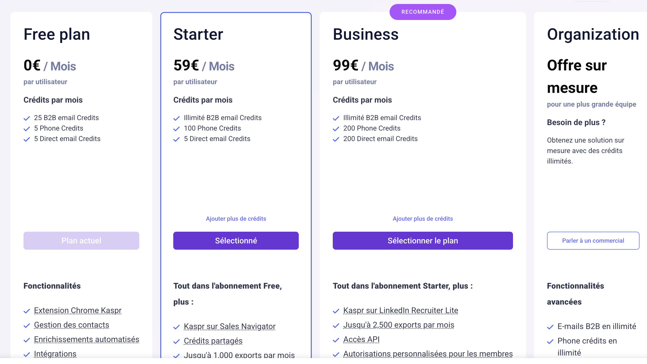This screenshot has height=364, width=647.
Task: Click Kaspr sur LinkedIn Recruiter Lite
Action: click(x=400, y=311)
